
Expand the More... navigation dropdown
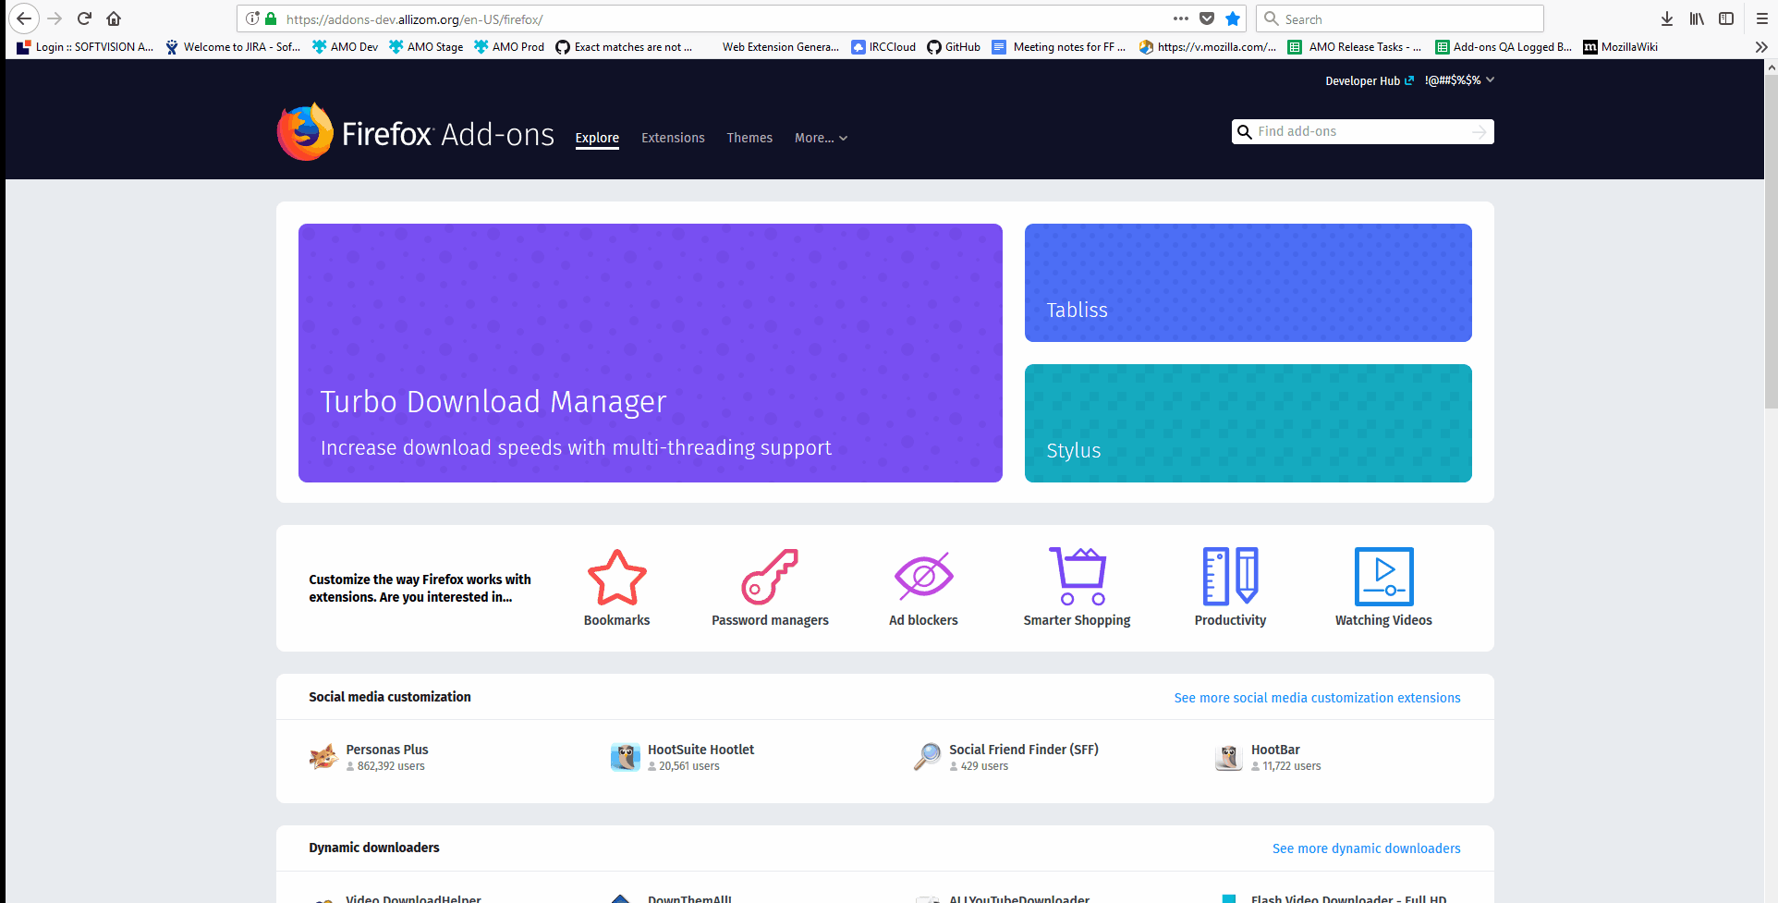[x=821, y=138]
